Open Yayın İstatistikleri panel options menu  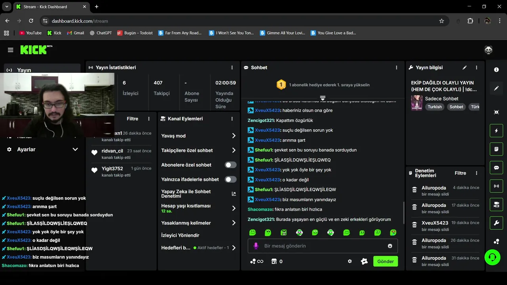coord(232,68)
